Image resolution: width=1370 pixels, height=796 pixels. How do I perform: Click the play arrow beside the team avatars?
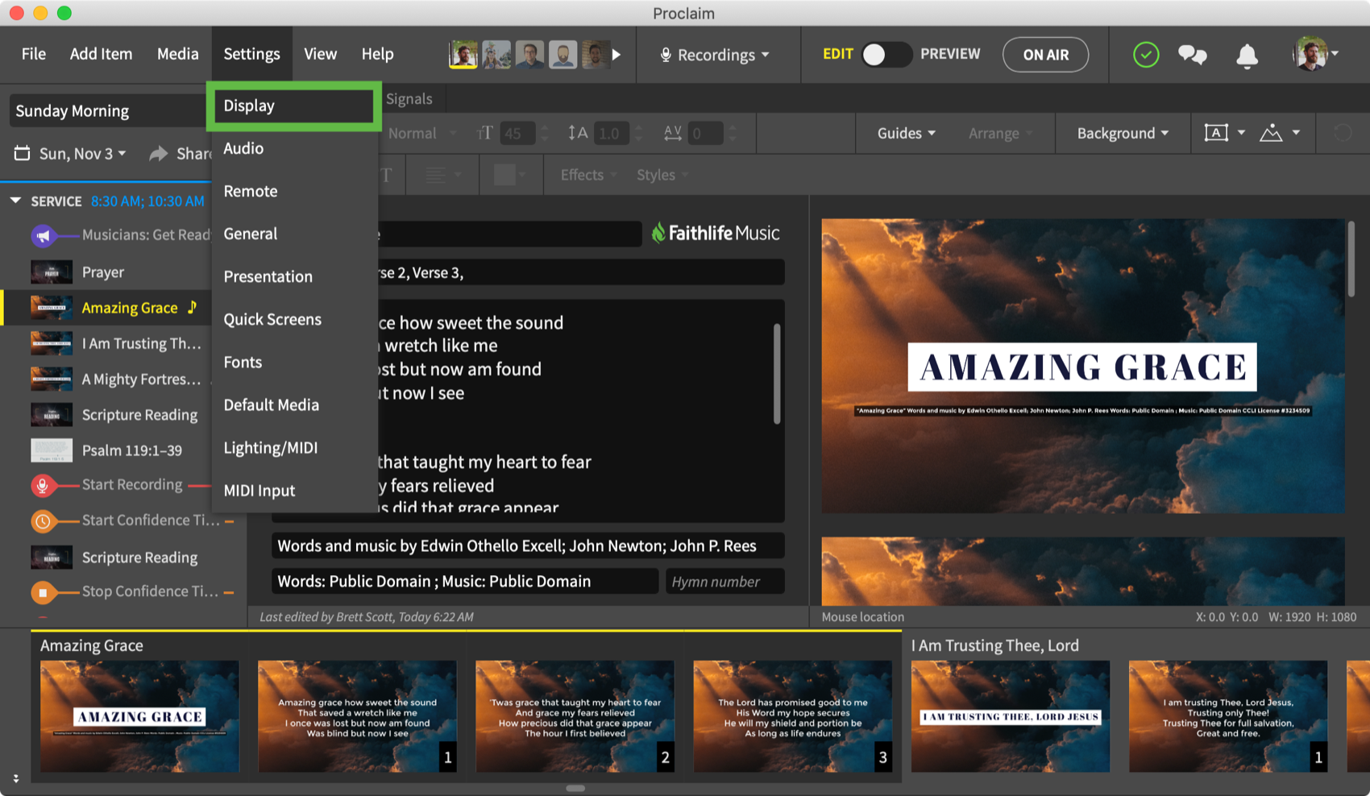coord(616,55)
